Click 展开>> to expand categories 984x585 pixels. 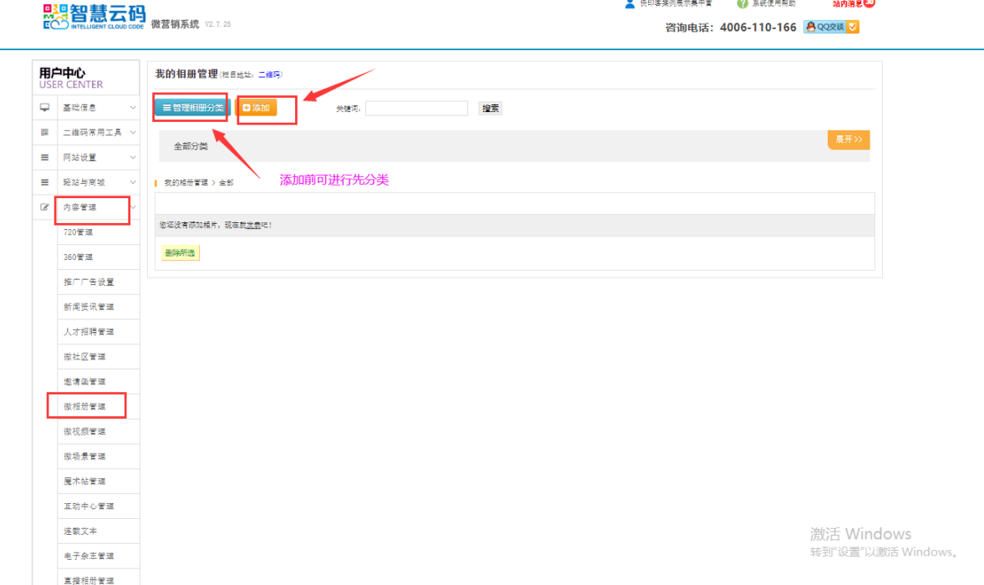pos(848,140)
